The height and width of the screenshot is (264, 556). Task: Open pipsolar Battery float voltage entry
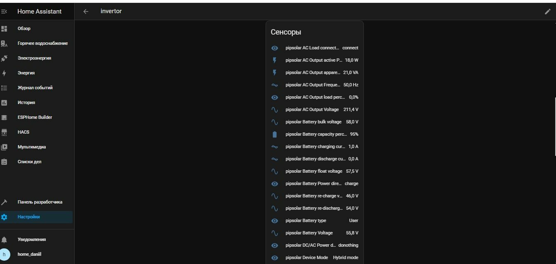click(x=315, y=171)
